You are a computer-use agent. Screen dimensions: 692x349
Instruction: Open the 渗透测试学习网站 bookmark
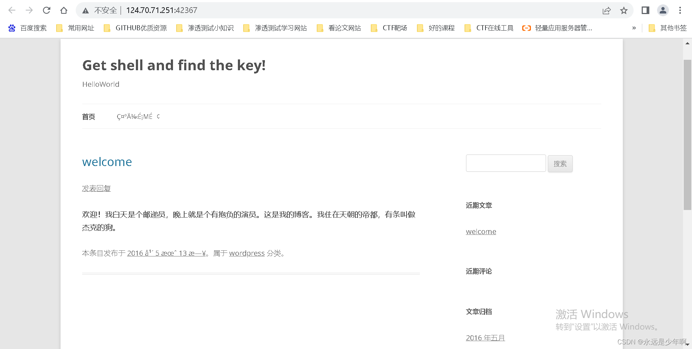281,28
